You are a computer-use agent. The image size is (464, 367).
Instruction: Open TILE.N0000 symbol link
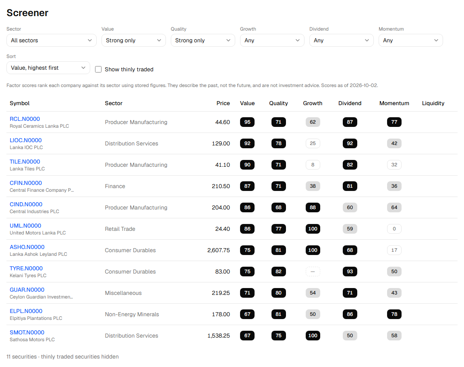pos(25,161)
